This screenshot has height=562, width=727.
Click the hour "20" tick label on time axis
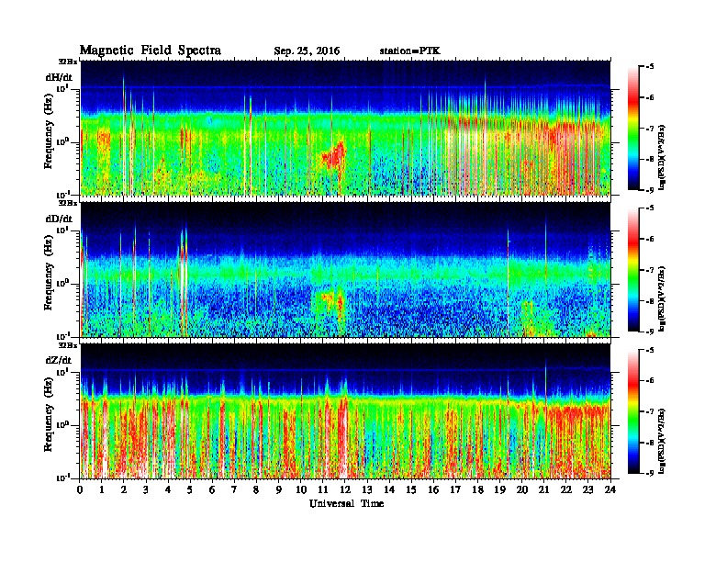522,490
